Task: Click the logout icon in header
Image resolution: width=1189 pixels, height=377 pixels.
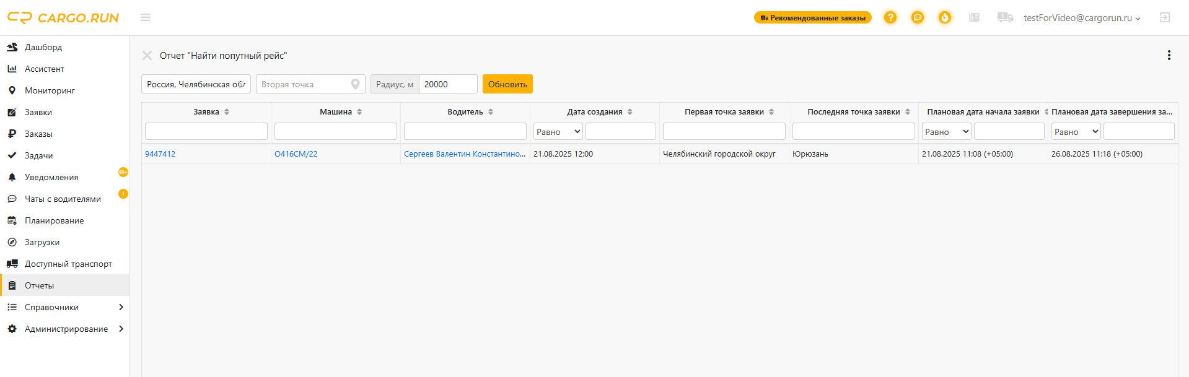Action: 1164,17
